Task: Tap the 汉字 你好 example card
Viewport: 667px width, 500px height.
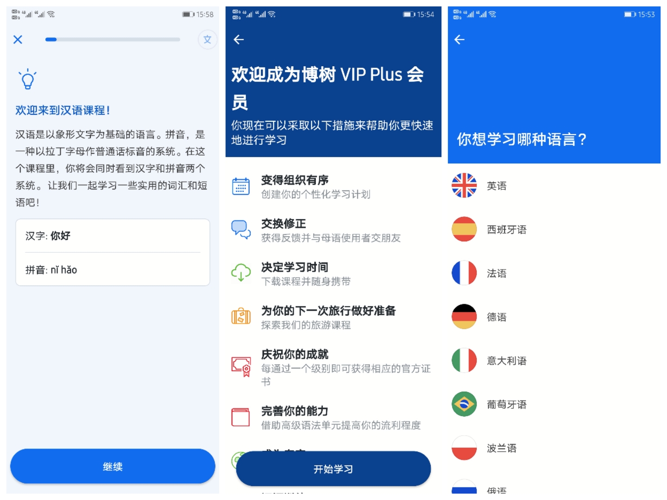Action: [113, 252]
